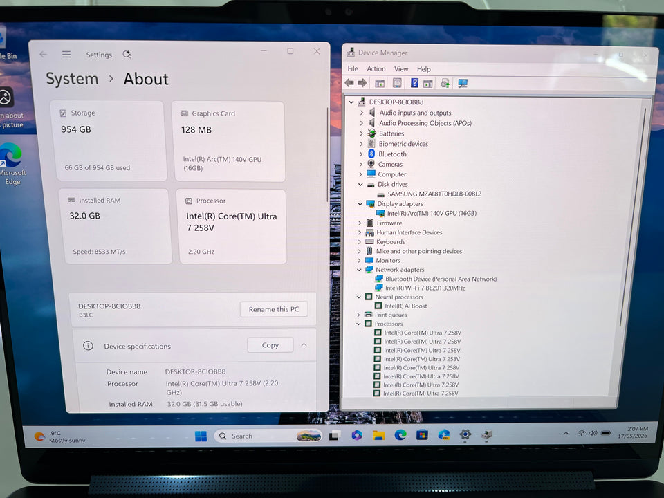Expand the Firmware node
664x498 pixels.
pyautogui.click(x=360, y=223)
